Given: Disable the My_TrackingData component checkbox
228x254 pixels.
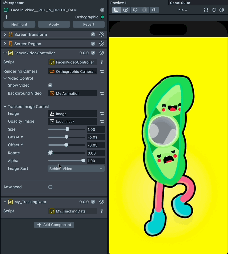Looking at the screenshot, I should tap(93, 202).
